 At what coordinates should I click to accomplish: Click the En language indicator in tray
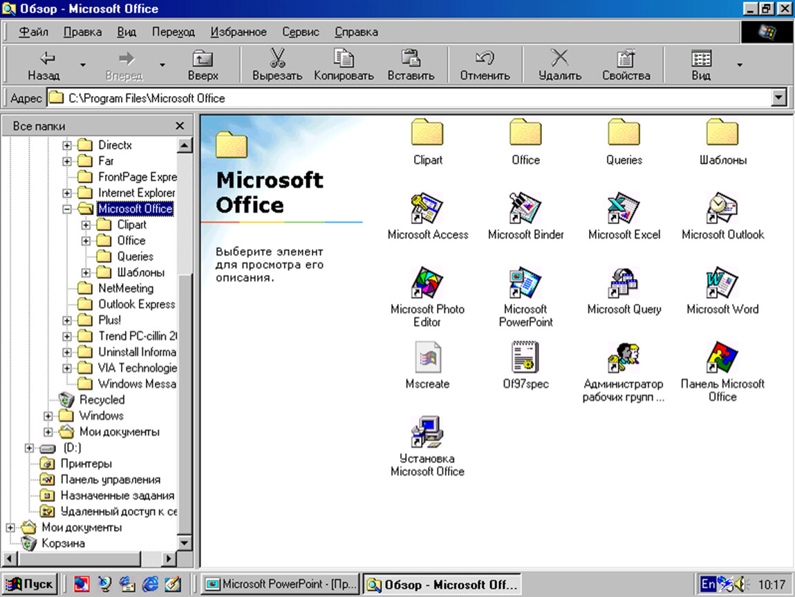(708, 585)
